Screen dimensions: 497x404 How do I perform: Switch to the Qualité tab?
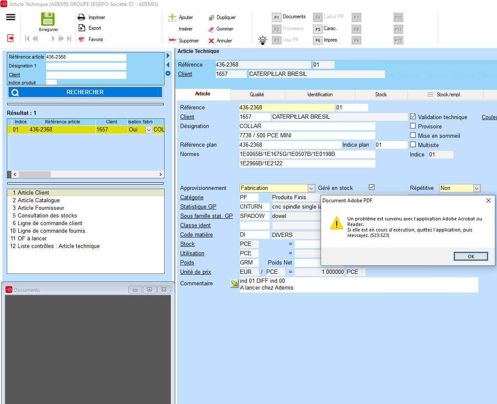click(257, 95)
